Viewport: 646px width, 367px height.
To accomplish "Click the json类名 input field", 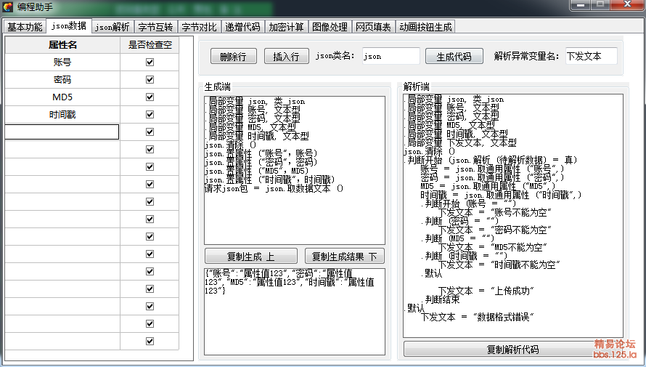I will (391, 56).
